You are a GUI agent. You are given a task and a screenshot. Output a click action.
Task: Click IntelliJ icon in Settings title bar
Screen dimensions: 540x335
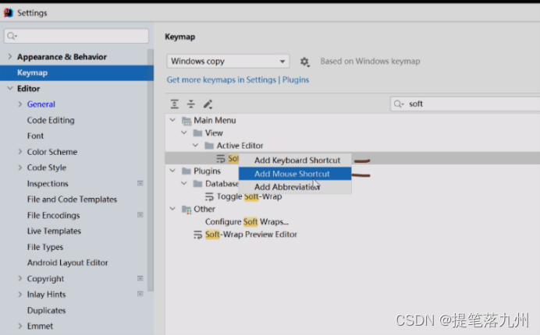(x=9, y=12)
